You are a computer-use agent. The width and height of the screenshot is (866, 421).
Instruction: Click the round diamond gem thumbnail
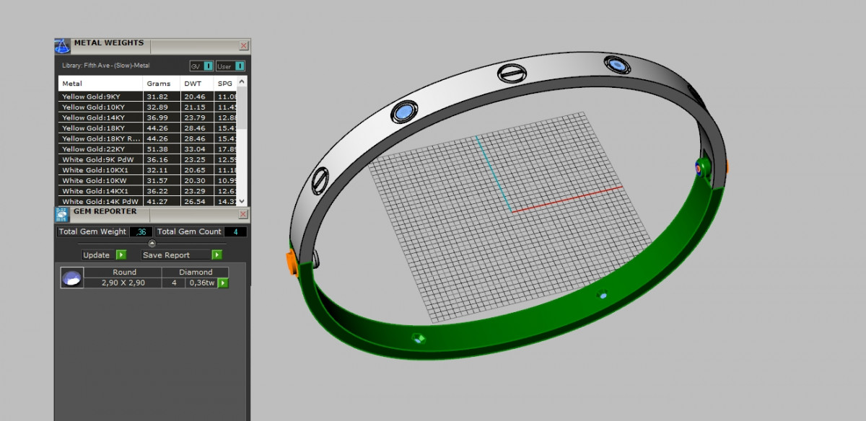click(71, 278)
